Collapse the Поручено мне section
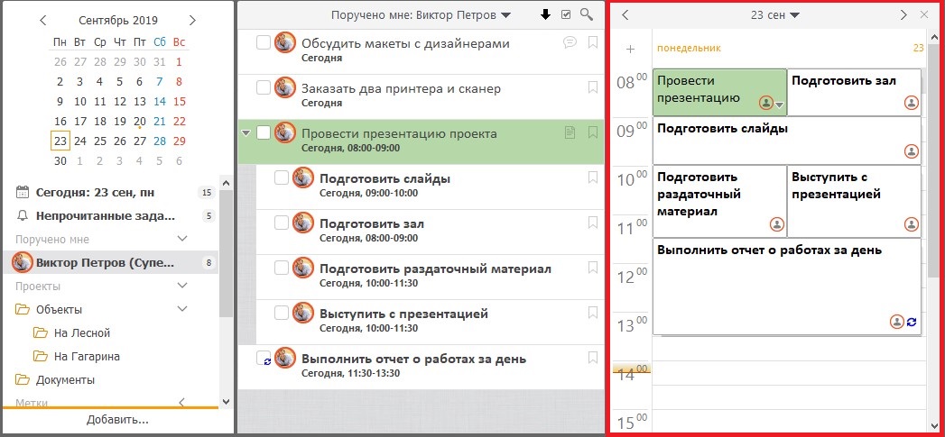945x437 pixels. [182, 239]
